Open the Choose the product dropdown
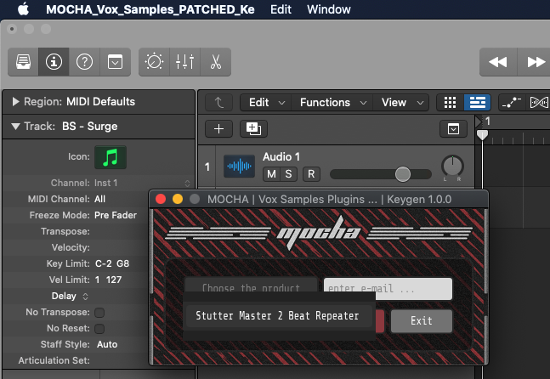The height and width of the screenshot is (379, 550). click(251, 285)
